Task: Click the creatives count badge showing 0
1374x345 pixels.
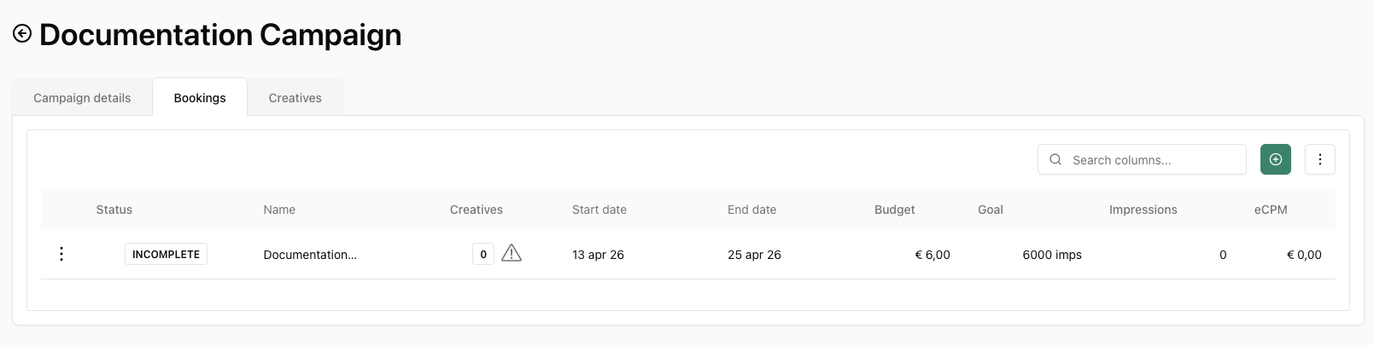Action: tap(483, 254)
